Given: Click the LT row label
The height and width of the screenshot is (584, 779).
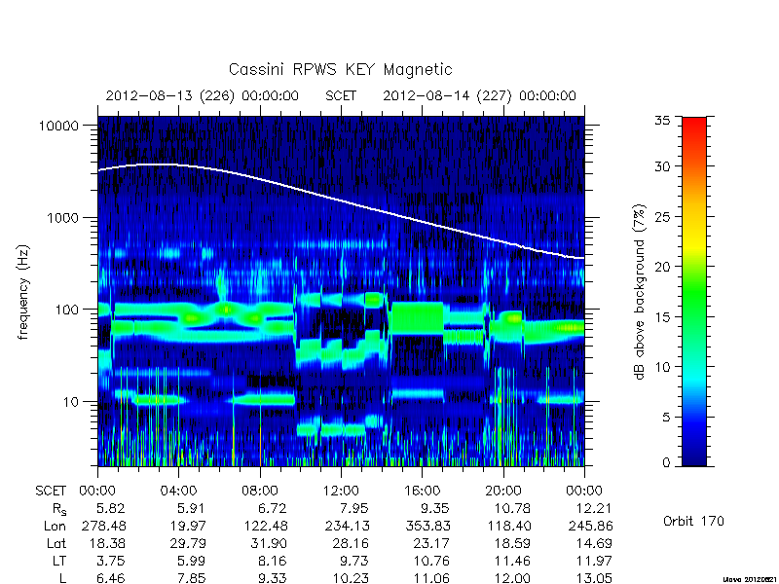Looking at the screenshot, I should pyautogui.click(x=59, y=561).
